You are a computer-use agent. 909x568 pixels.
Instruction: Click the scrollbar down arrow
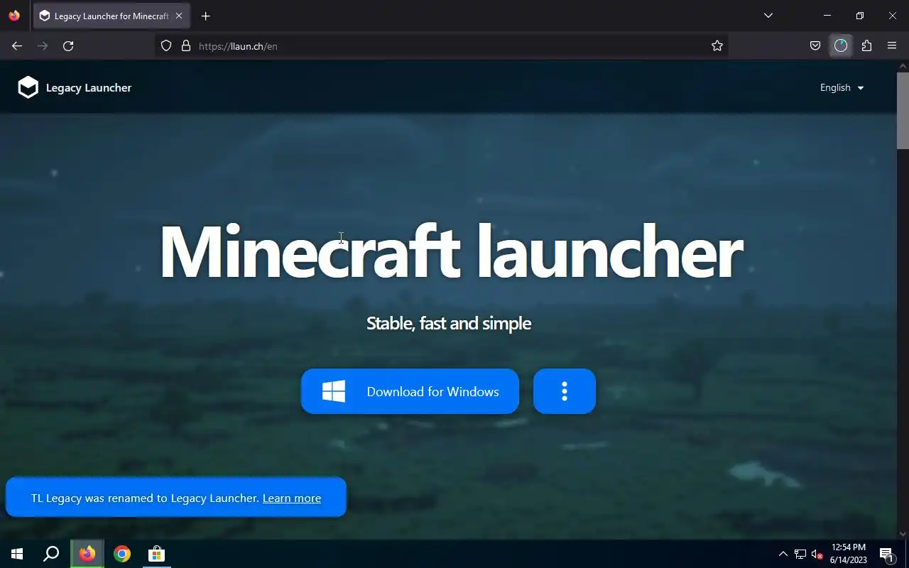(x=903, y=533)
